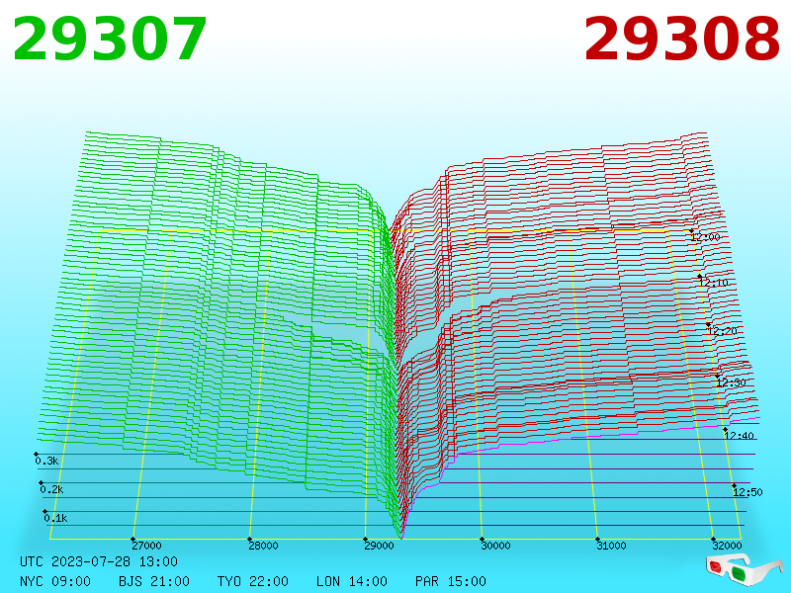Click the 29000 price axis label
This screenshot has height=593, width=791.
[x=379, y=546]
